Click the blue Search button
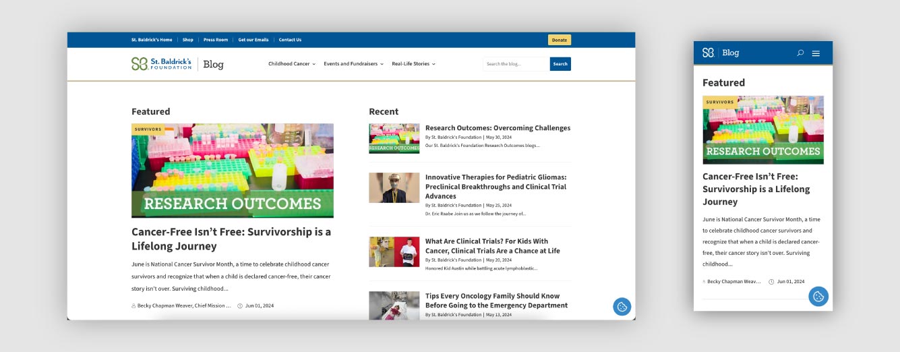This screenshot has height=352, width=900. coord(560,64)
